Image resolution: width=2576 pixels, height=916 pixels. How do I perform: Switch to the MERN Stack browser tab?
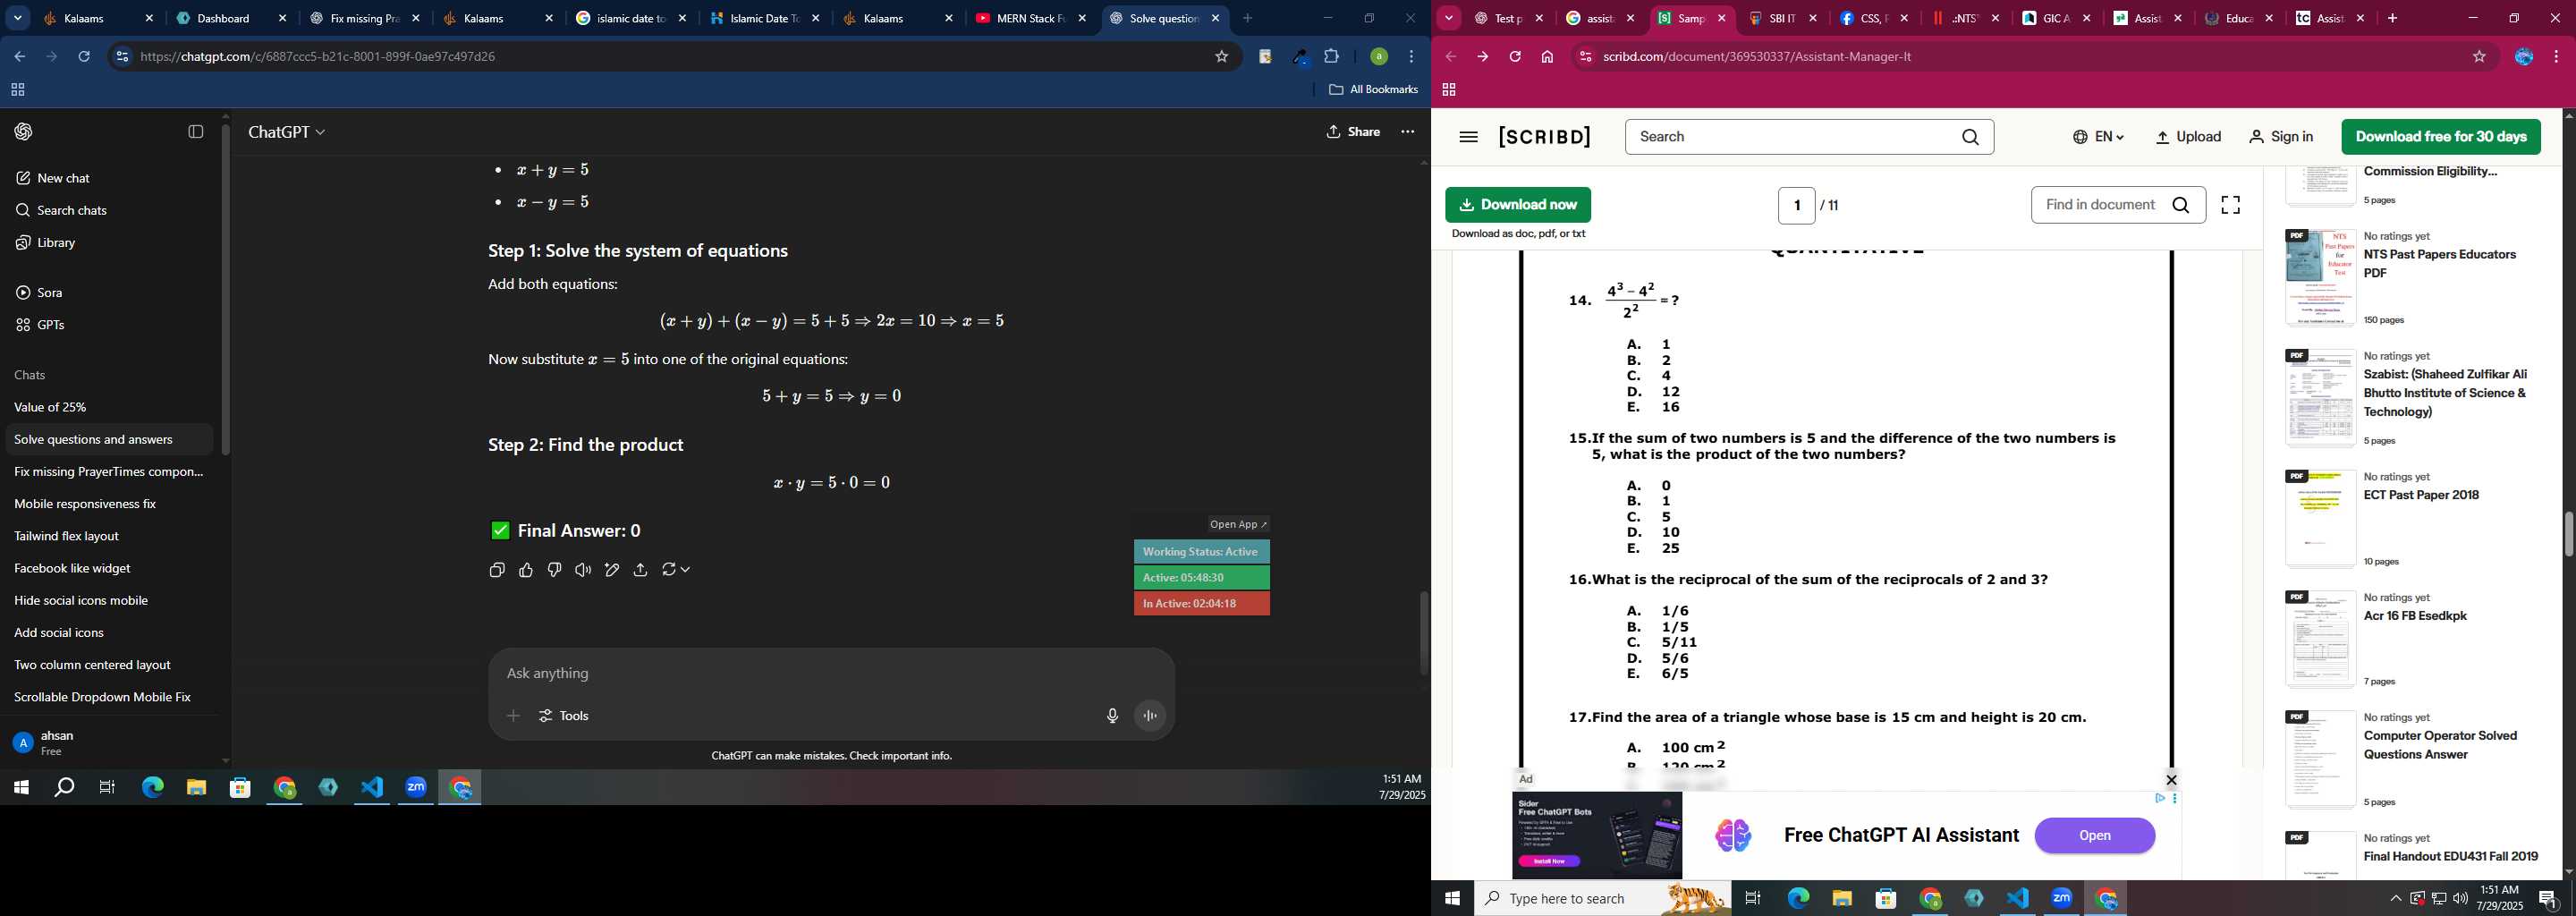click(x=1031, y=18)
